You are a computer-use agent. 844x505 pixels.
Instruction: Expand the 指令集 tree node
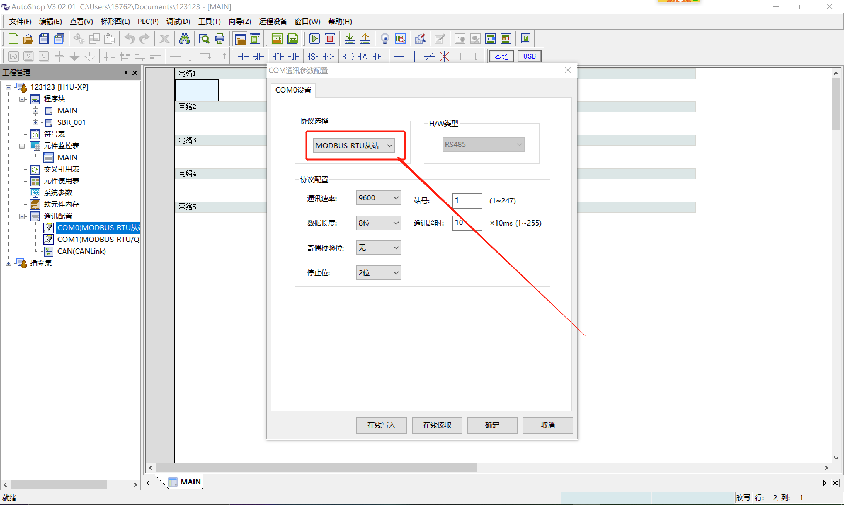[8, 263]
